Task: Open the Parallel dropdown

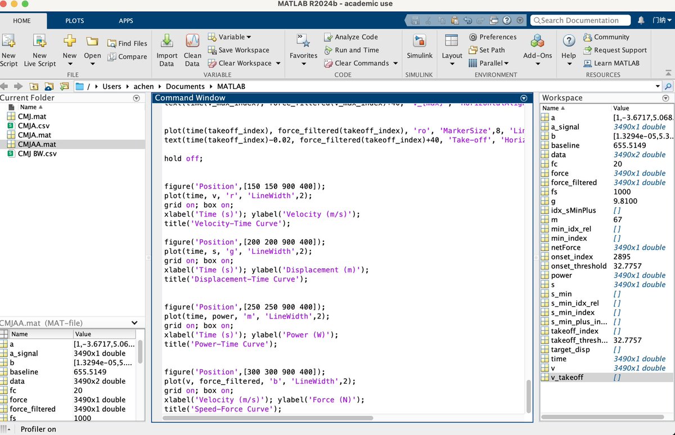Action: [487, 64]
